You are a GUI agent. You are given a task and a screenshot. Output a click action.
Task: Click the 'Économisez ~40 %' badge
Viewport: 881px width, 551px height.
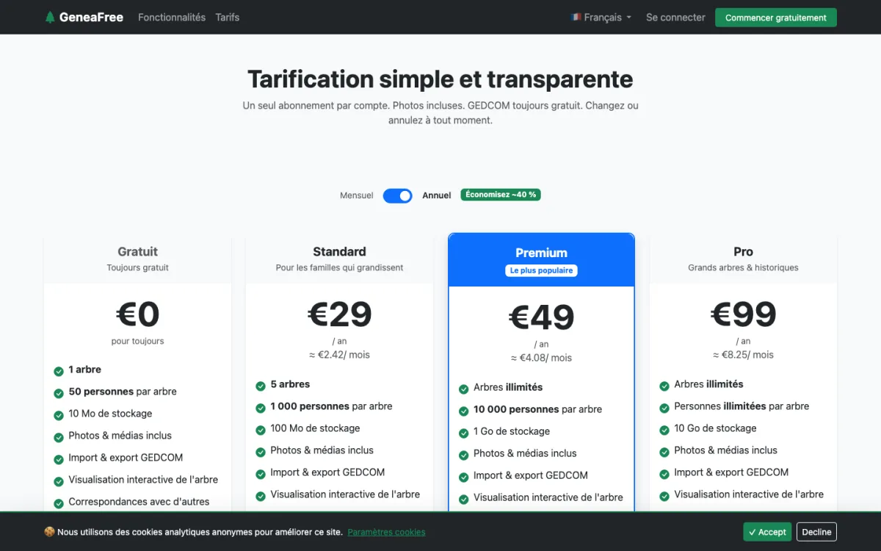[x=501, y=195]
